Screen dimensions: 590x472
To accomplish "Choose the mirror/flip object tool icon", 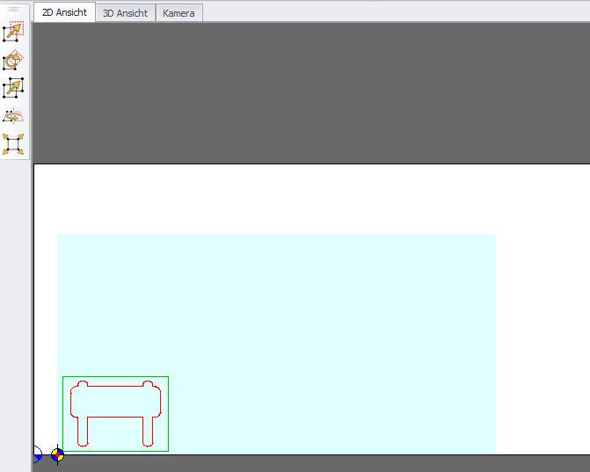I will point(13,116).
